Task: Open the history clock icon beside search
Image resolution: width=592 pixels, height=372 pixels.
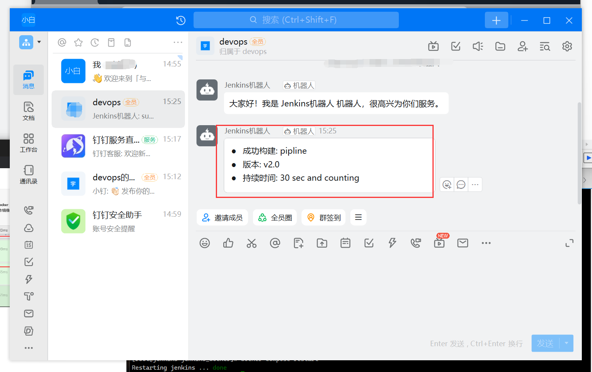Action: (x=181, y=20)
